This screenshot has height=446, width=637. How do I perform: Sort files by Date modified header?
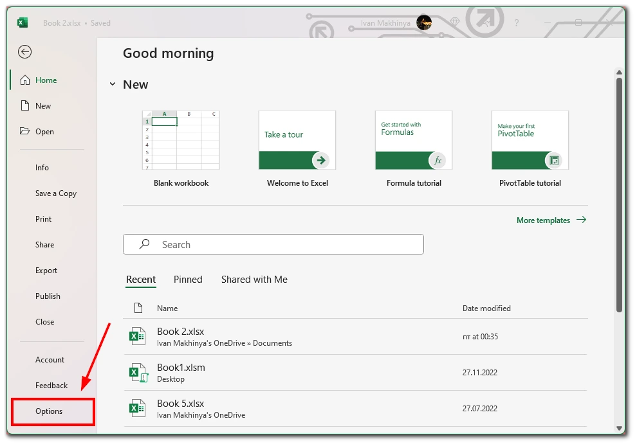coord(486,308)
